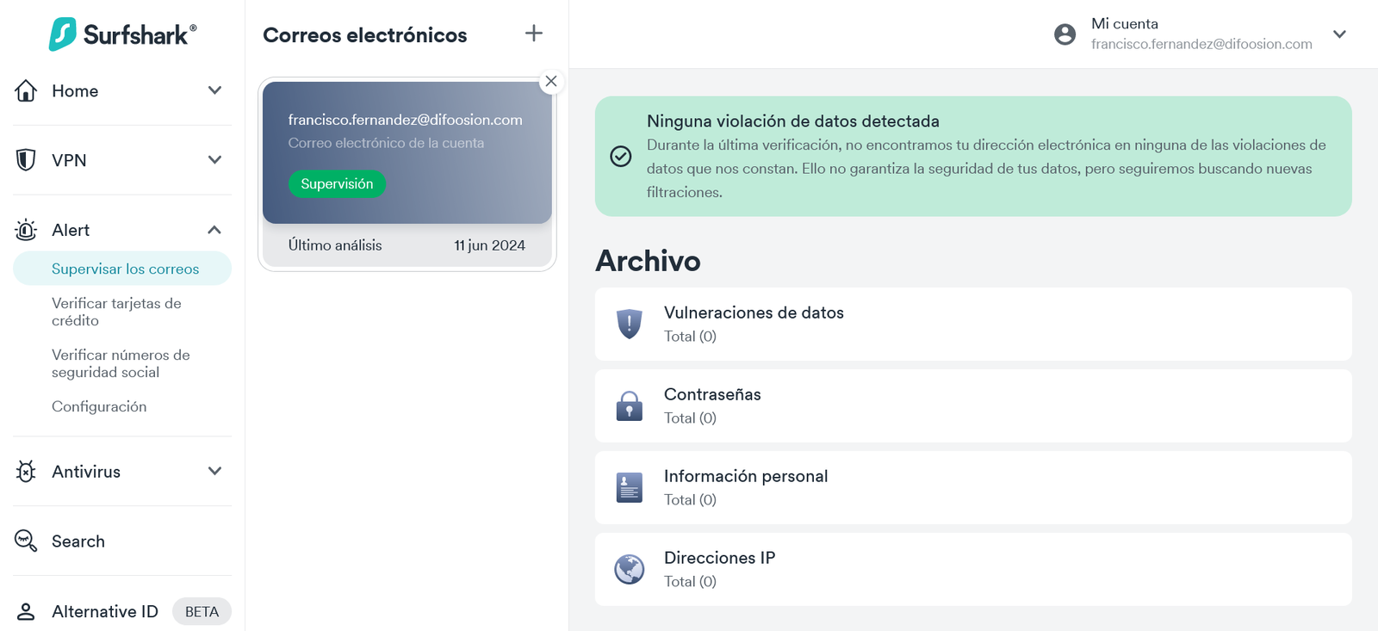Image resolution: width=1378 pixels, height=631 pixels.
Task: Click the Vulneraciones de datos shield icon
Action: tap(630, 324)
